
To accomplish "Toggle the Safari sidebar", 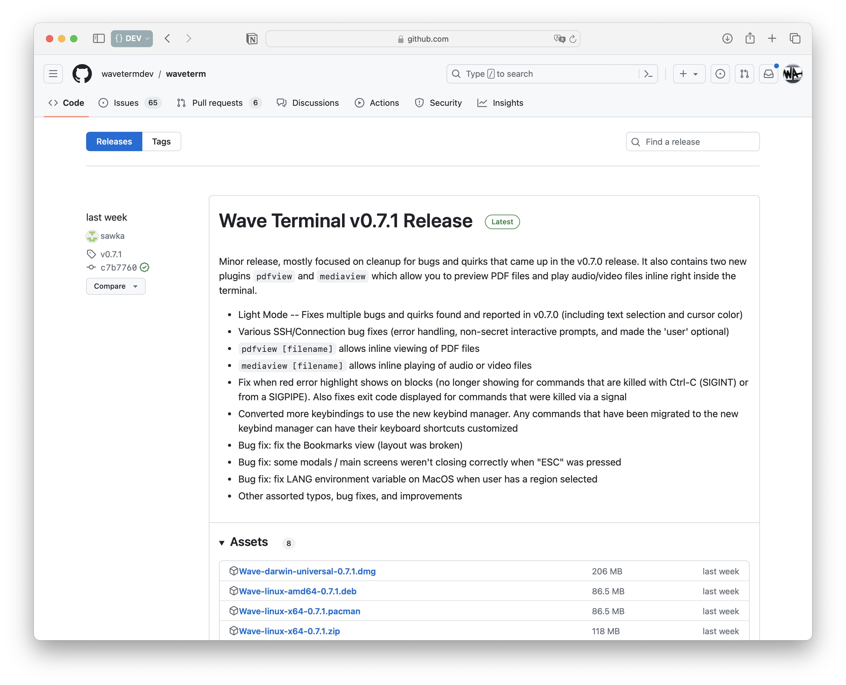I will pyautogui.click(x=98, y=38).
